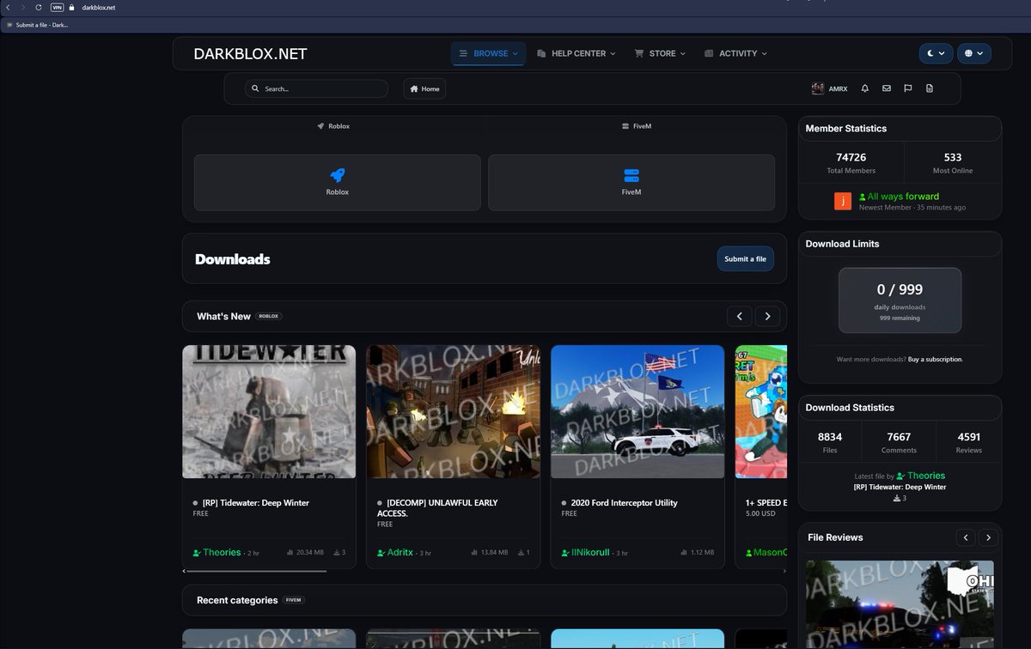Screen dimensions: 1031x649
Task: Expand the Store menu
Action: point(660,53)
